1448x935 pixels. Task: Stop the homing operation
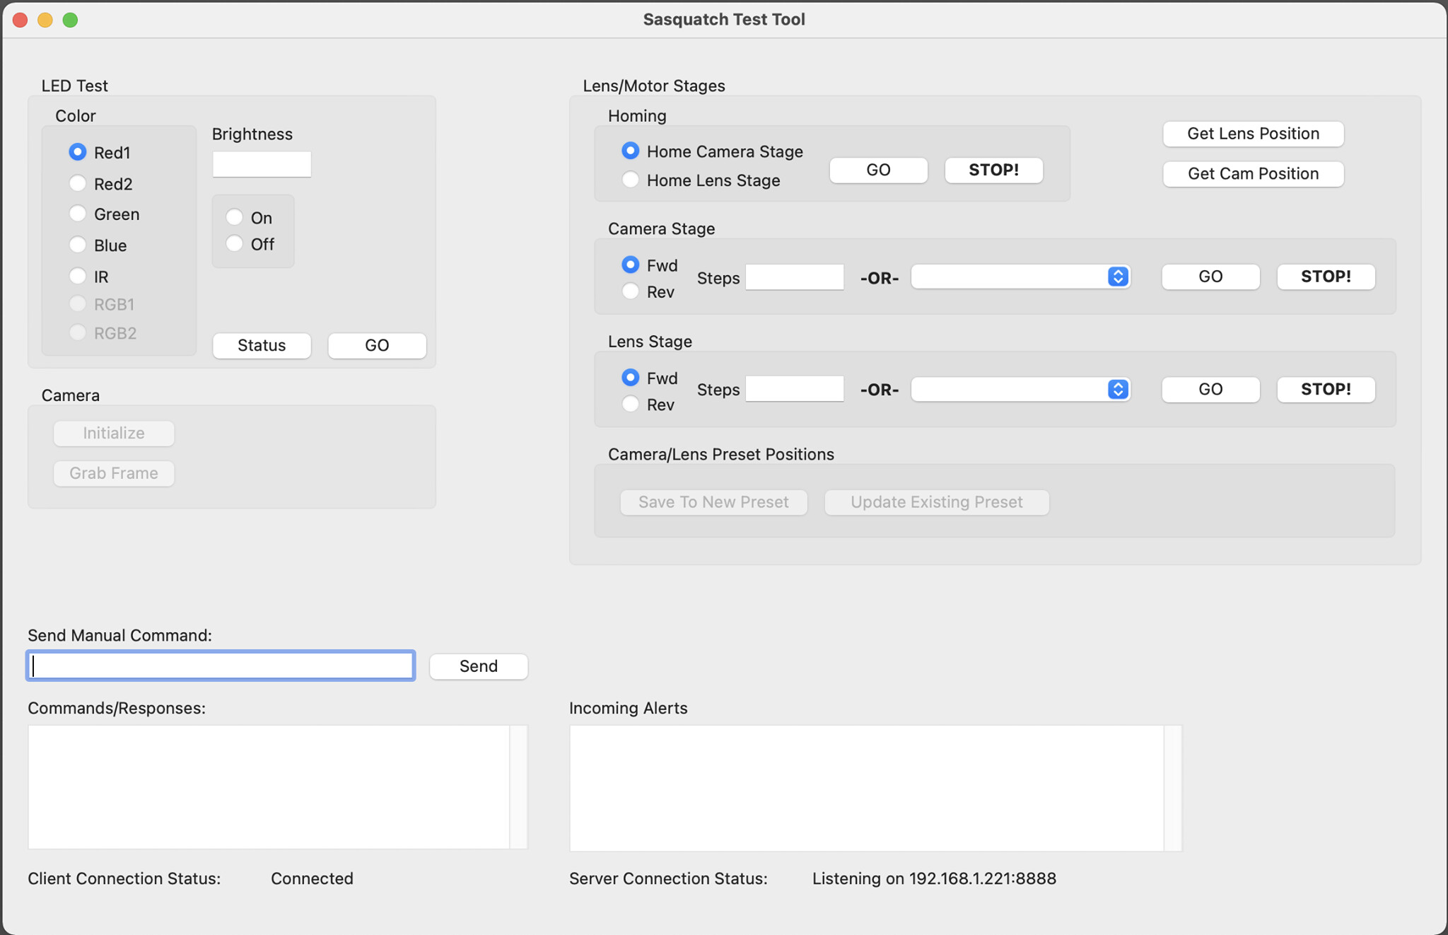click(993, 170)
